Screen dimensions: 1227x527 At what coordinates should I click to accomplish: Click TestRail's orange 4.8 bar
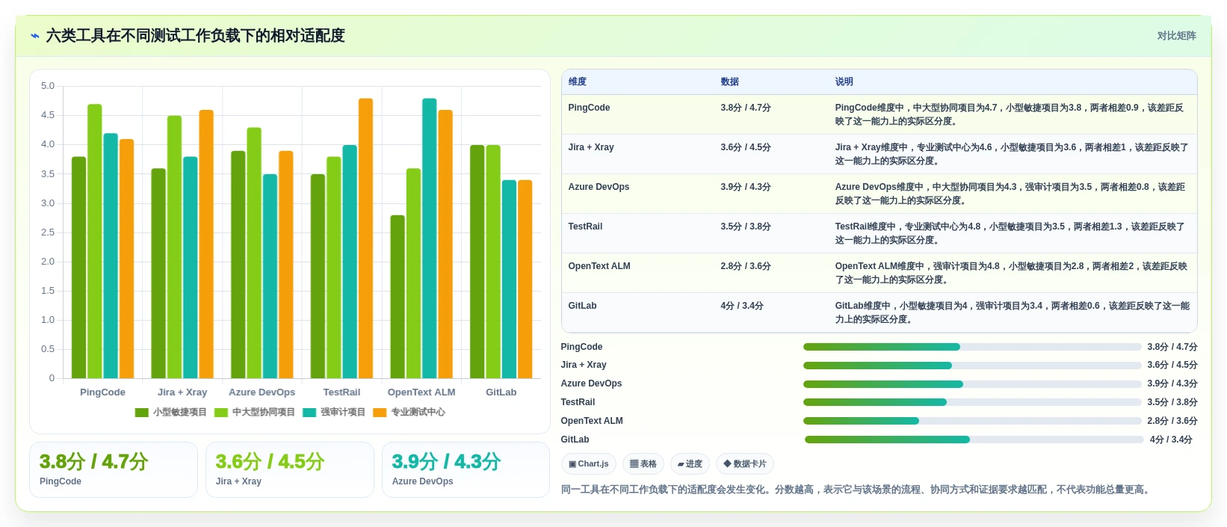click(x=365, y=238)
